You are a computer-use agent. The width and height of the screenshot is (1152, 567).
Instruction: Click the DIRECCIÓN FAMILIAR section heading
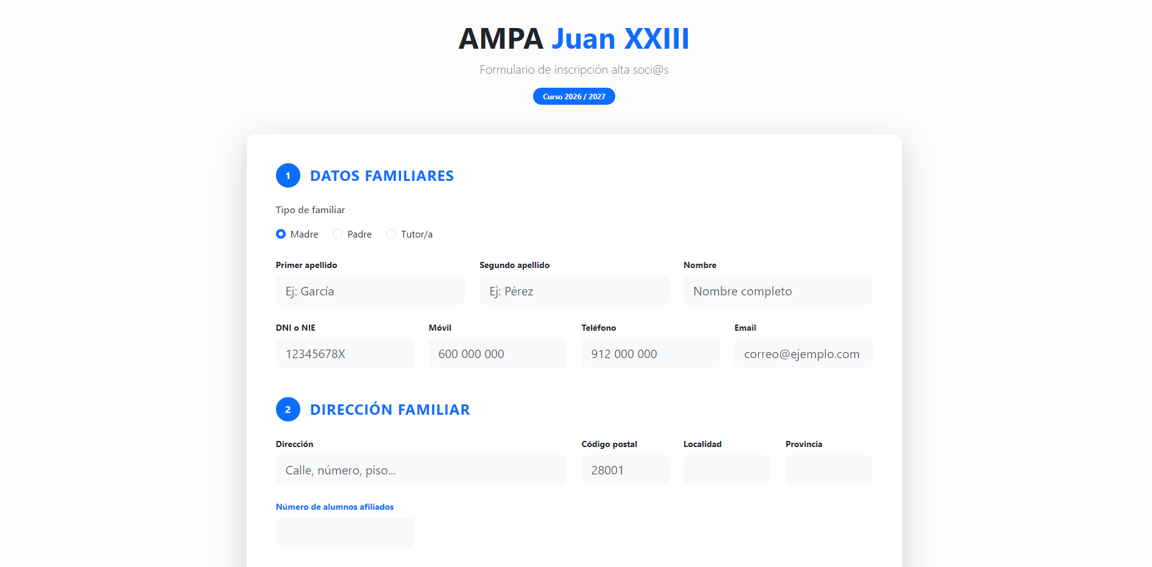point(390,410)
